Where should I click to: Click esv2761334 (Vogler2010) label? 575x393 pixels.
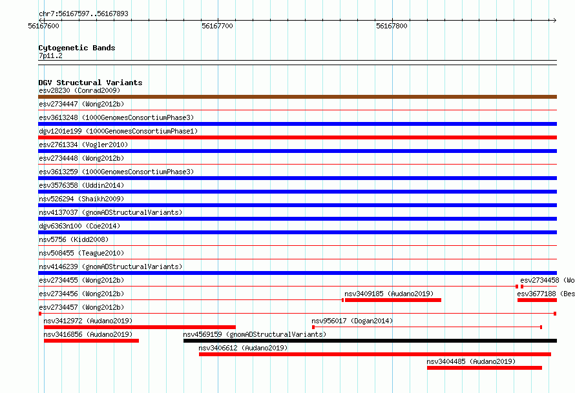83,145
